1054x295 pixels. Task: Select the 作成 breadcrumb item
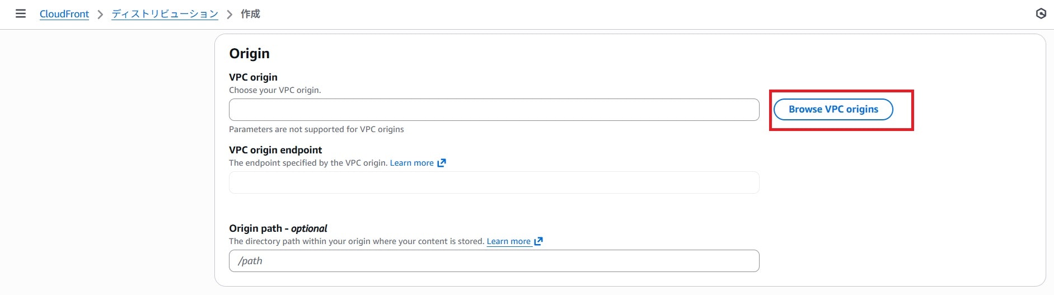pos(250,14)
